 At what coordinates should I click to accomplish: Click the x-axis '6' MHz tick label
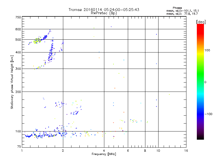click(128, 151)
